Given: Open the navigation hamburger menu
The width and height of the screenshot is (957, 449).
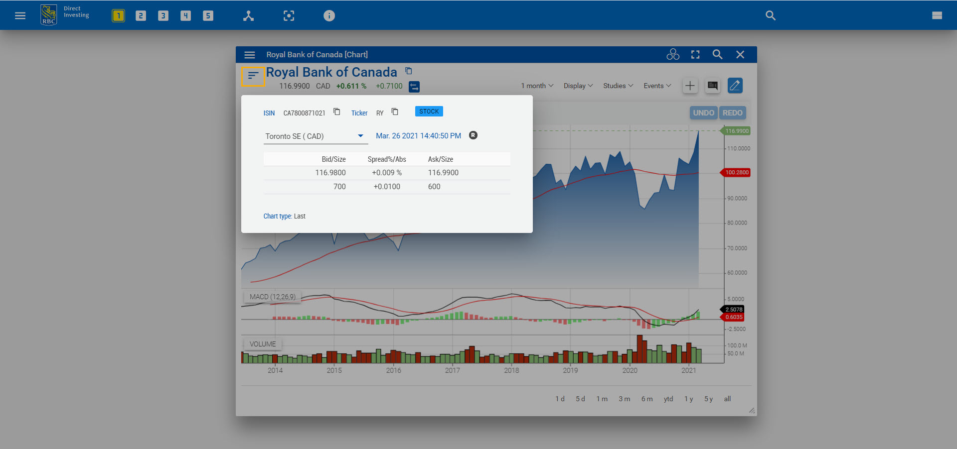Looking at the screenshot, I should [x=20, y=15].
